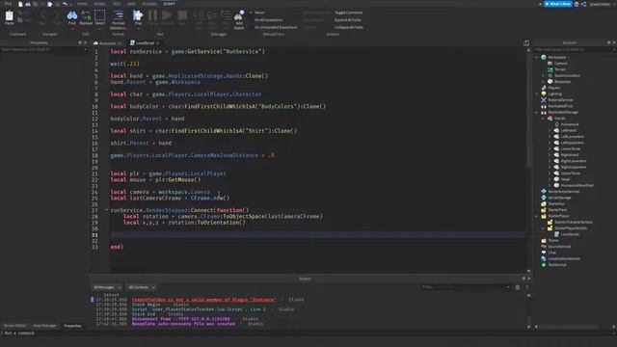
Task: Select the Hands model in Explorer
Action: pyautogui.click(x=557, y=119)
